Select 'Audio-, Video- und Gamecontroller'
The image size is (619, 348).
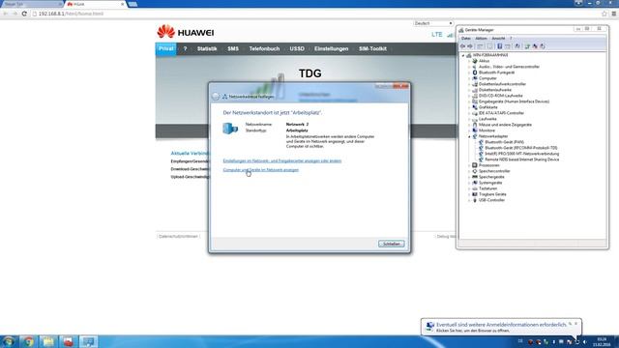509,67
